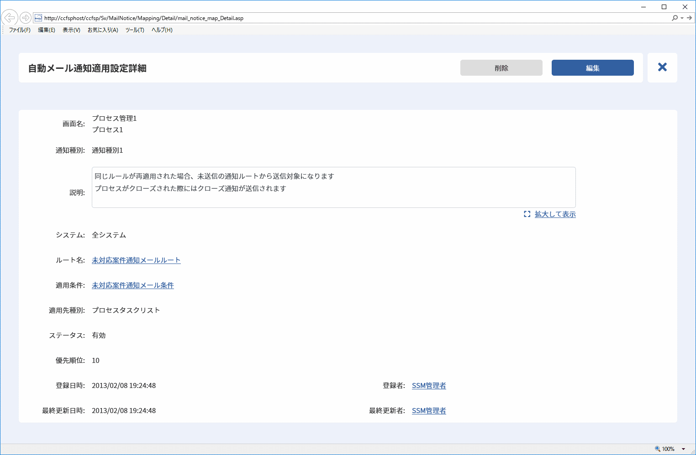This screenshot has width=696, height=455.
Task: Open the ファイル(F) menu
Action: click(x=20, y=30)
